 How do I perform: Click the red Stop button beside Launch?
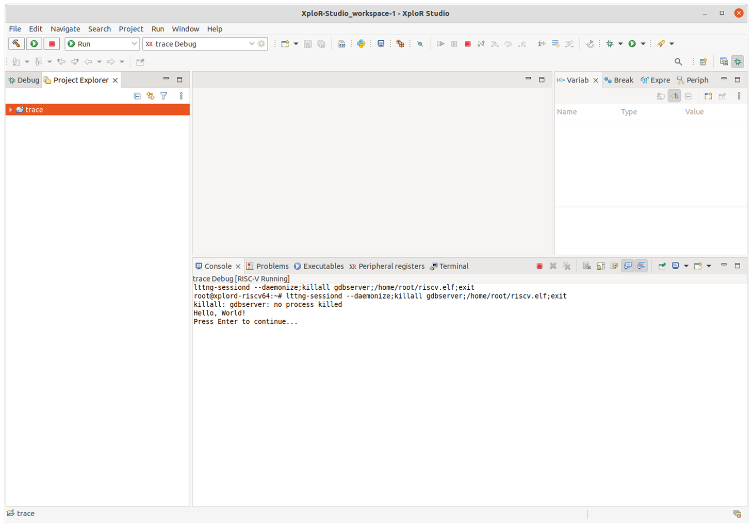pos(52,44)
